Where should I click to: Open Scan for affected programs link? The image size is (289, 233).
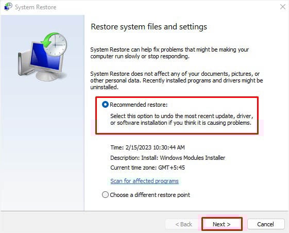[144, 181]
